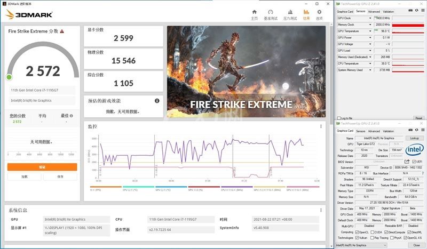Image resolution: width=427 pixels, height=249 pixels.
Task: Open Advanced tab in lower GPU-Z window
Action: (x=374, y=131)
